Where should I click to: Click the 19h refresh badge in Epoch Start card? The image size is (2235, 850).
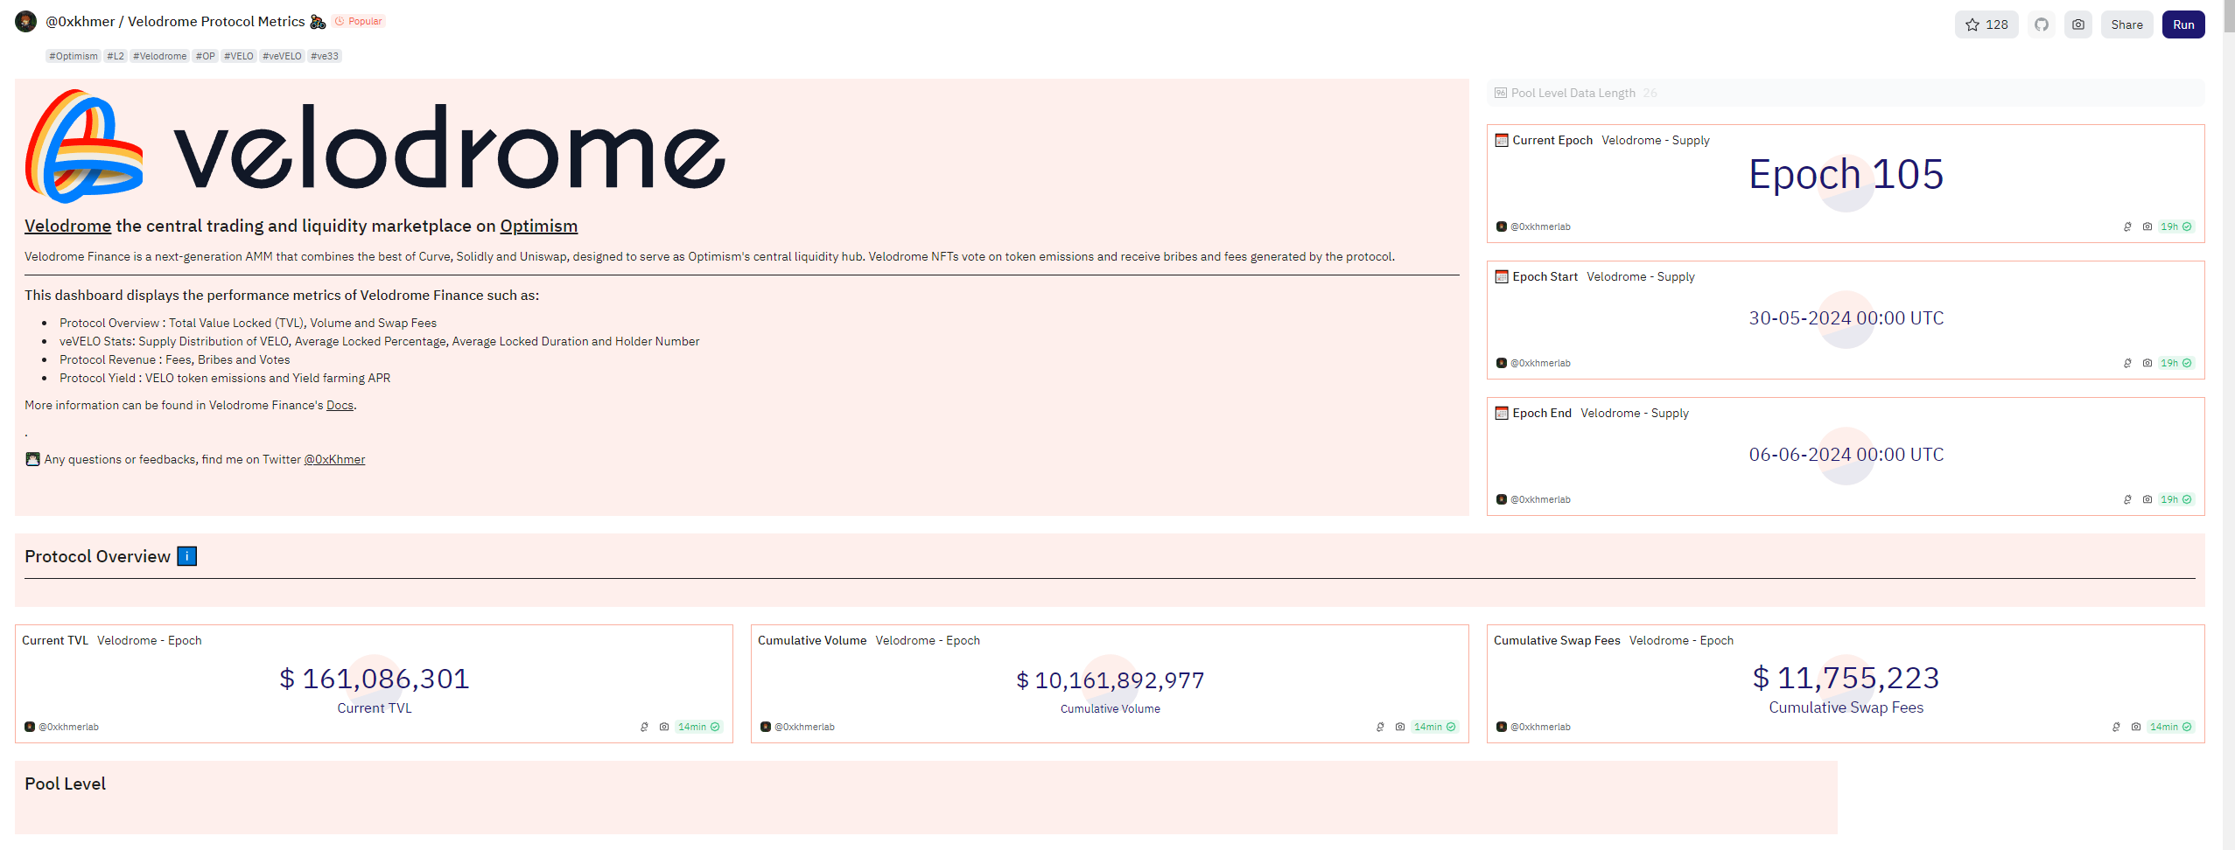pos(2175,363)
